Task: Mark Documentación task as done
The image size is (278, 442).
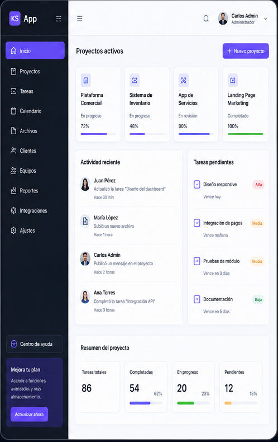Action: pos(197,299)
